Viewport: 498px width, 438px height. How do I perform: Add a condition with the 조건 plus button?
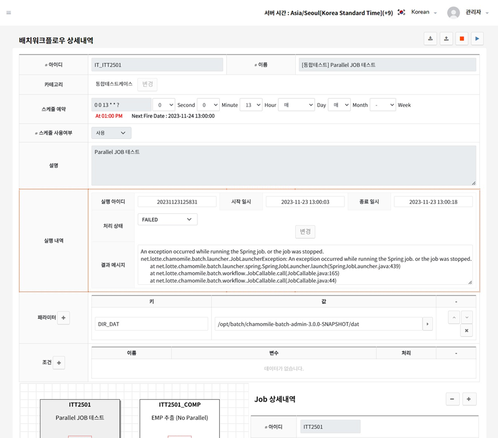click(x=59, y=363)
